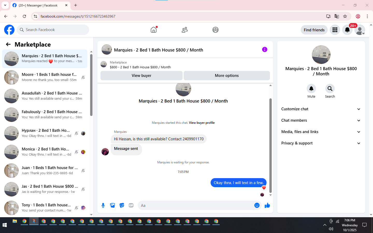Image resolution: width=373 pixels, height=233 pixels.
Task: Show hidden system tray icons
Action: (x=325, y=225)
